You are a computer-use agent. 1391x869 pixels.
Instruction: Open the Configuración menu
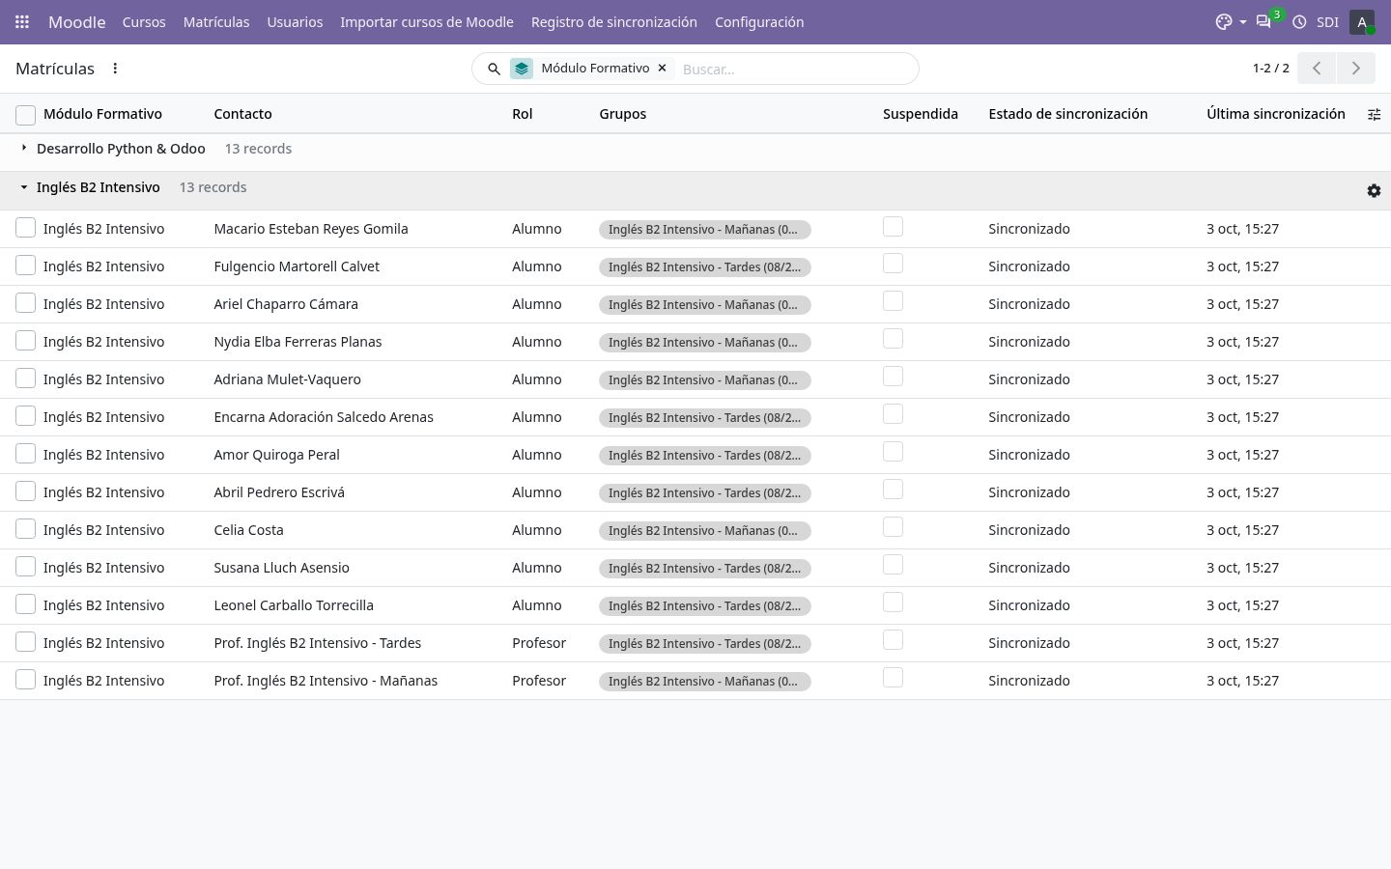point(759,21)
